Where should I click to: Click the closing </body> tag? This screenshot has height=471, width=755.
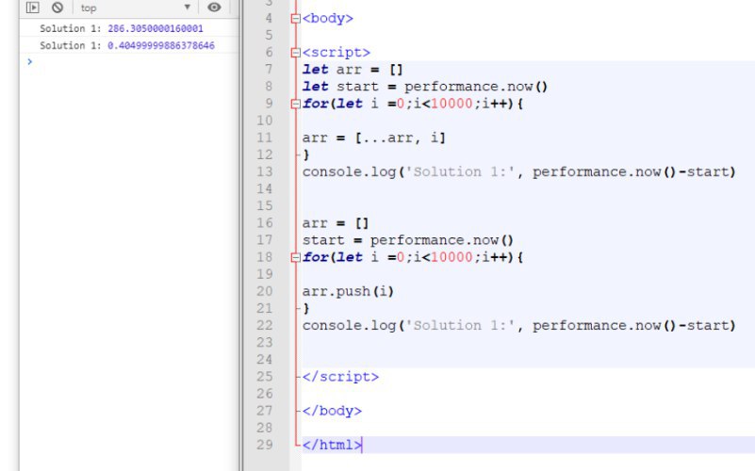pyautogui.click(x=332, y=411)
